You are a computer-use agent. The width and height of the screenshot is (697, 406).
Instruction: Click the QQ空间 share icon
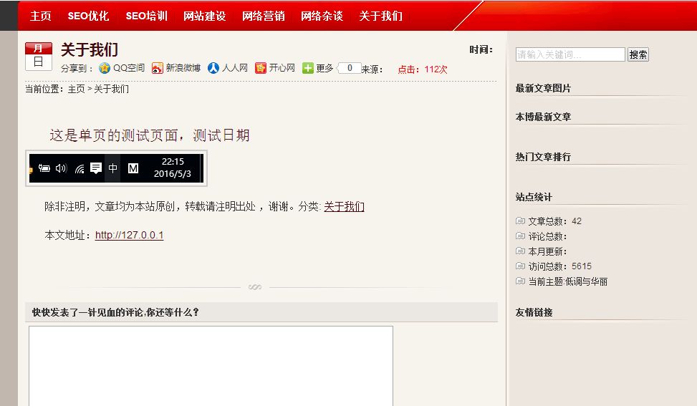pos(105,68)
